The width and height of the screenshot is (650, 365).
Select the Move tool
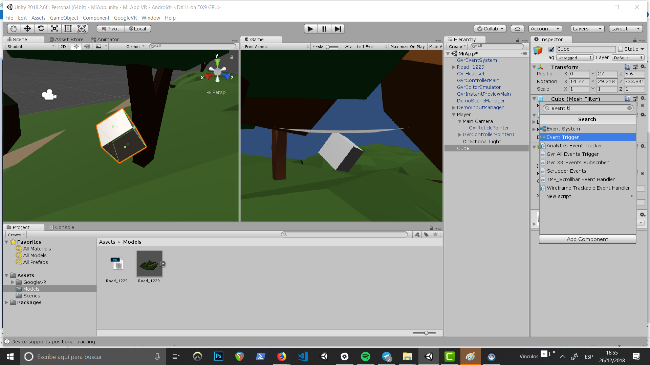tap(27, 29)
